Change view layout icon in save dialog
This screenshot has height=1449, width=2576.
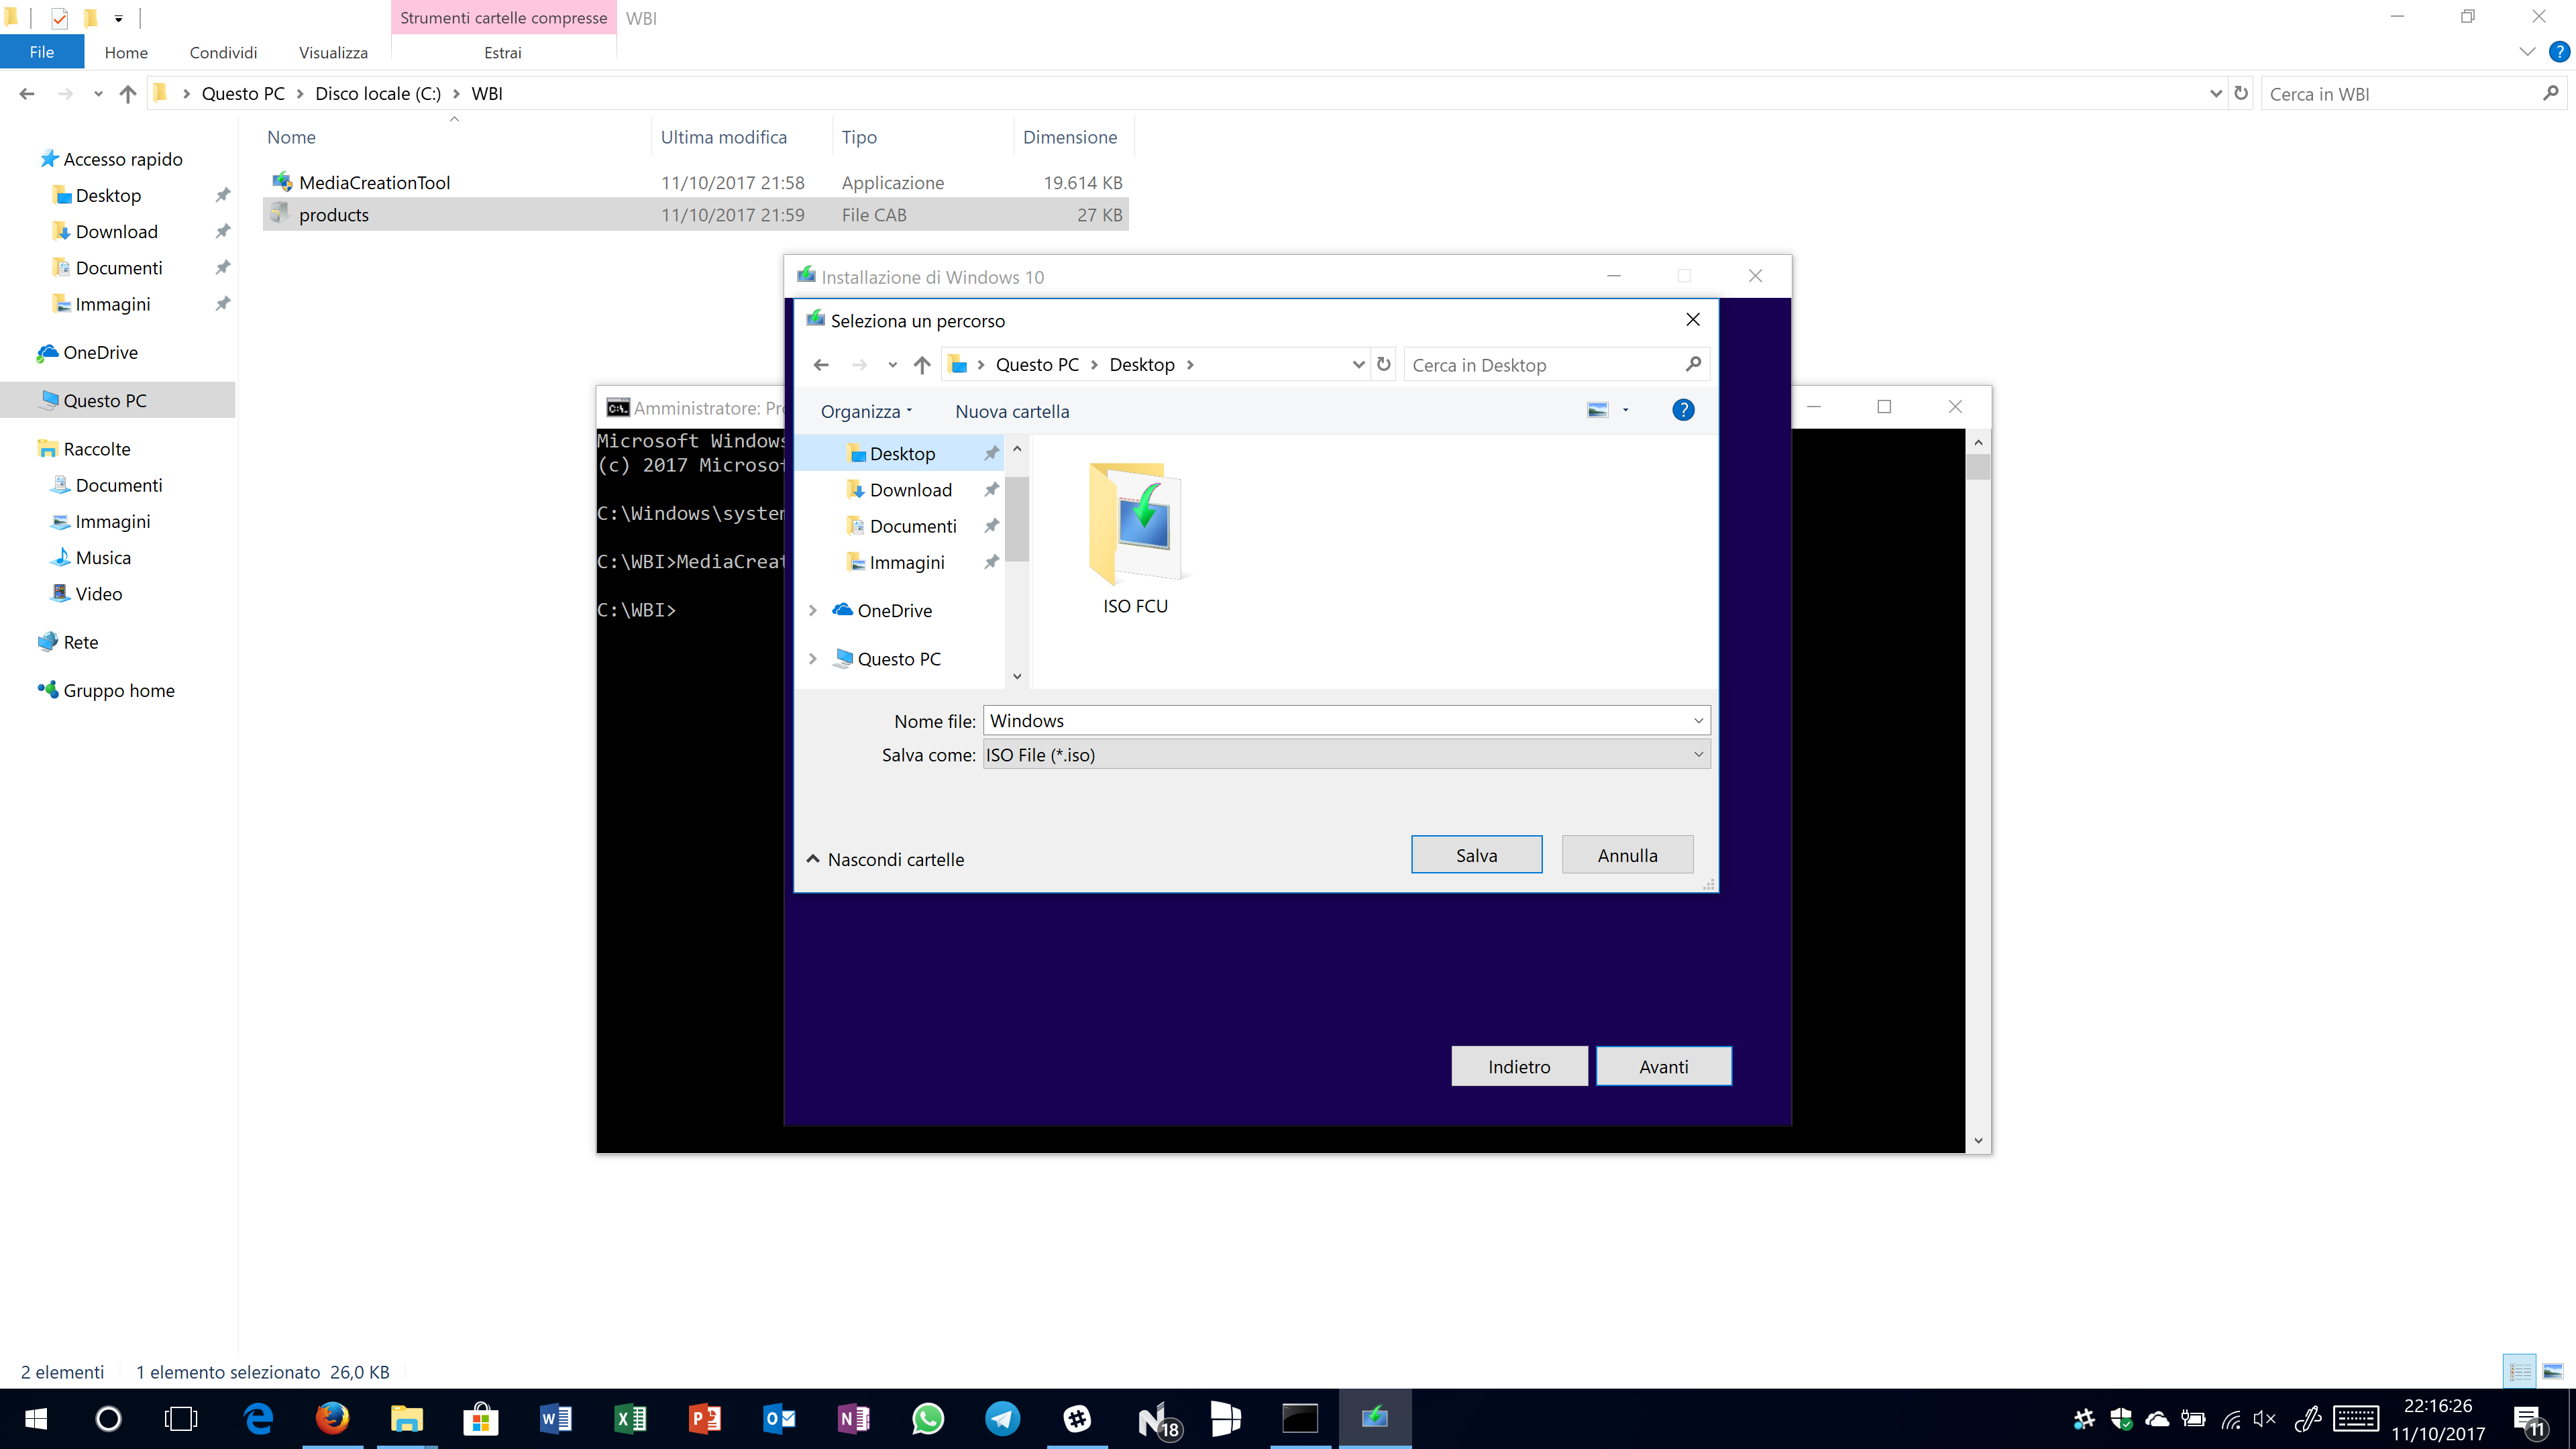(1598, 410)
